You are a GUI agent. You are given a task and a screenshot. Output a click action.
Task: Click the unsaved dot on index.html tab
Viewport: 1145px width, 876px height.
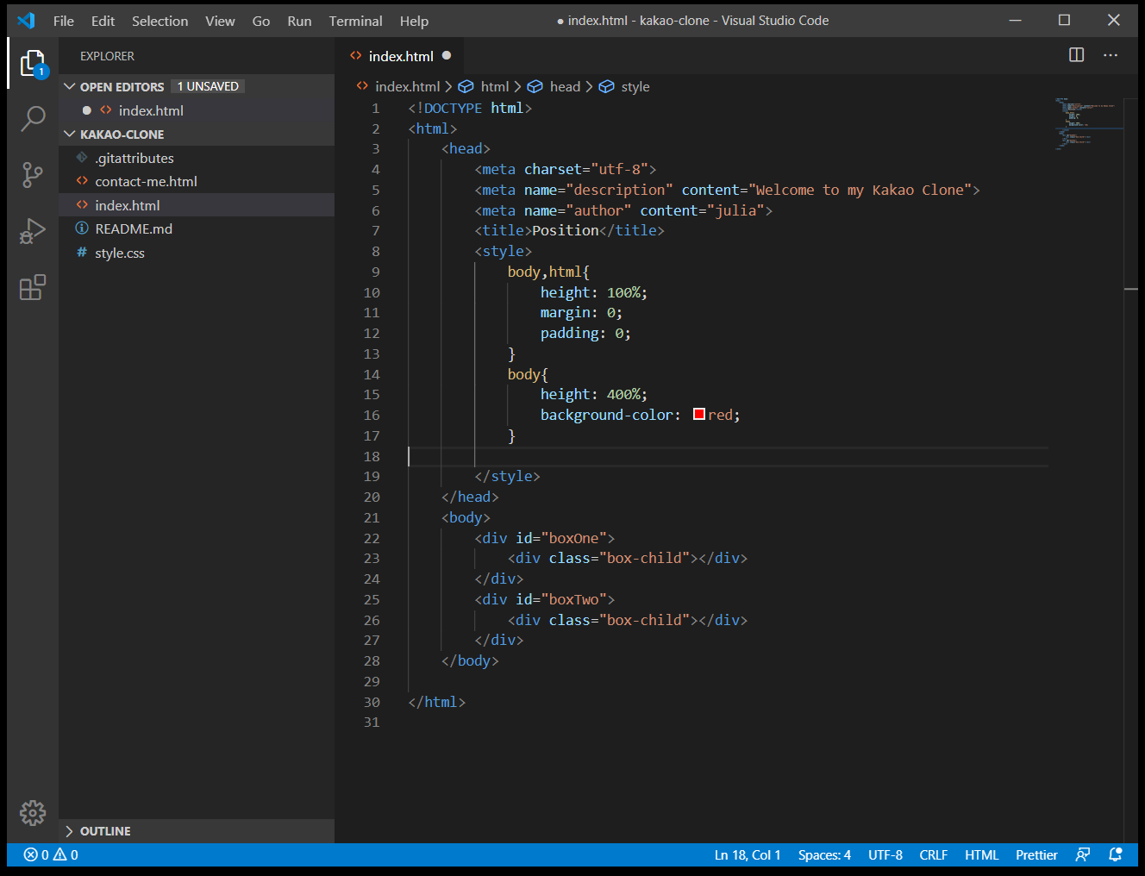coord(447,55)
